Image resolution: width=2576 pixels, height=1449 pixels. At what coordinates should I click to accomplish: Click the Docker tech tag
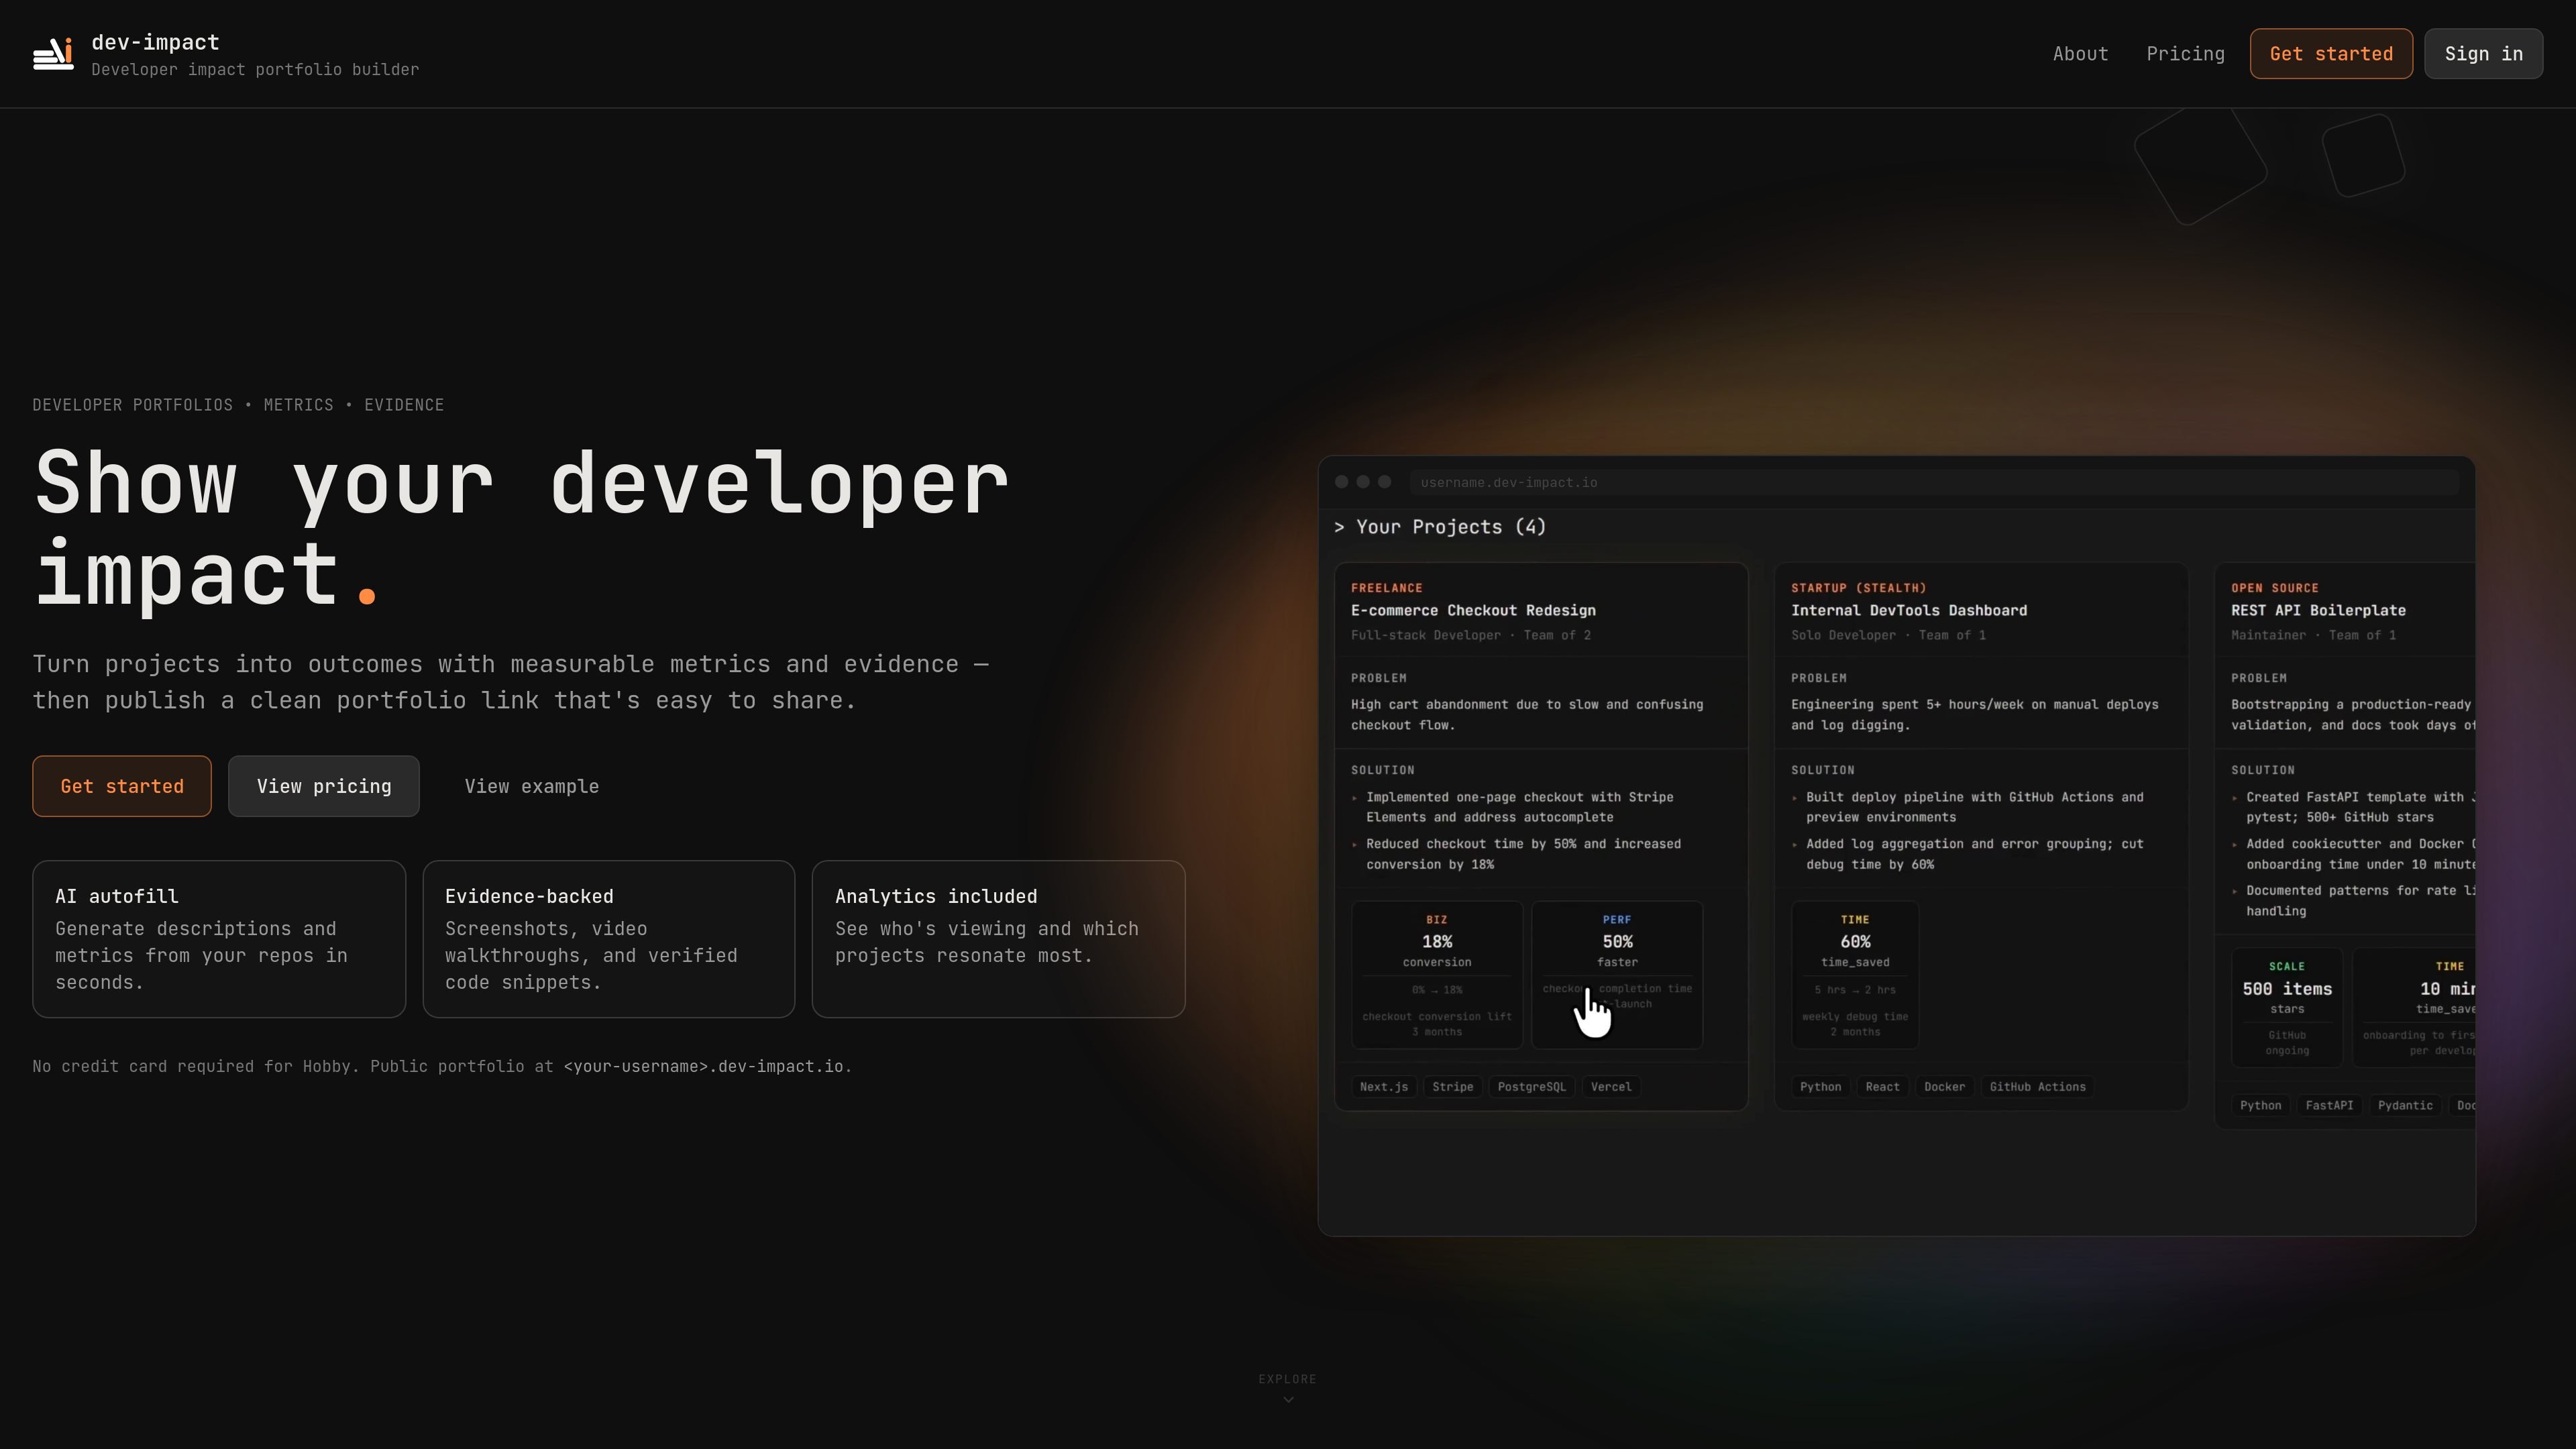tap(1944, 1087)
